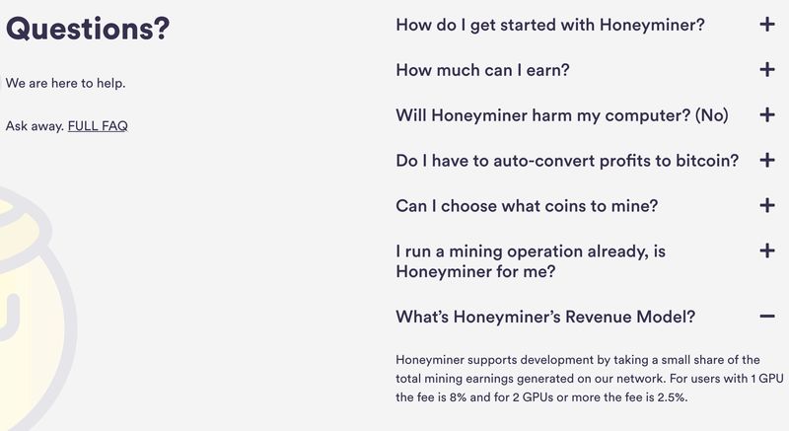Click the "Ask away." text
Viewport: 789px width, 431px height.
pos(35,126)
